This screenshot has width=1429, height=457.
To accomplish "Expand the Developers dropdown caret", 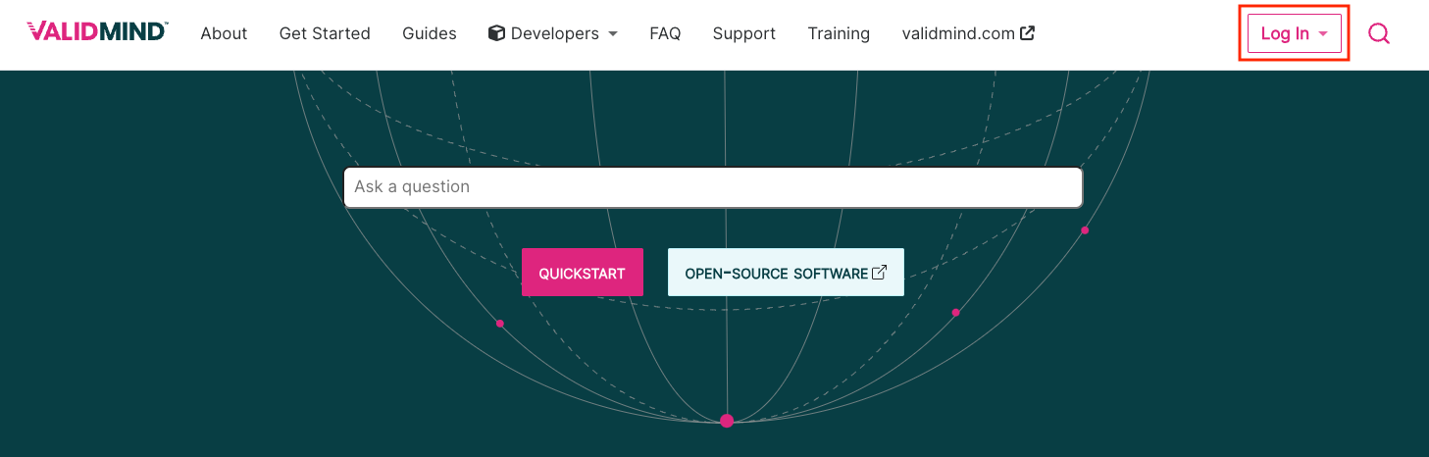I will (613, 34).
